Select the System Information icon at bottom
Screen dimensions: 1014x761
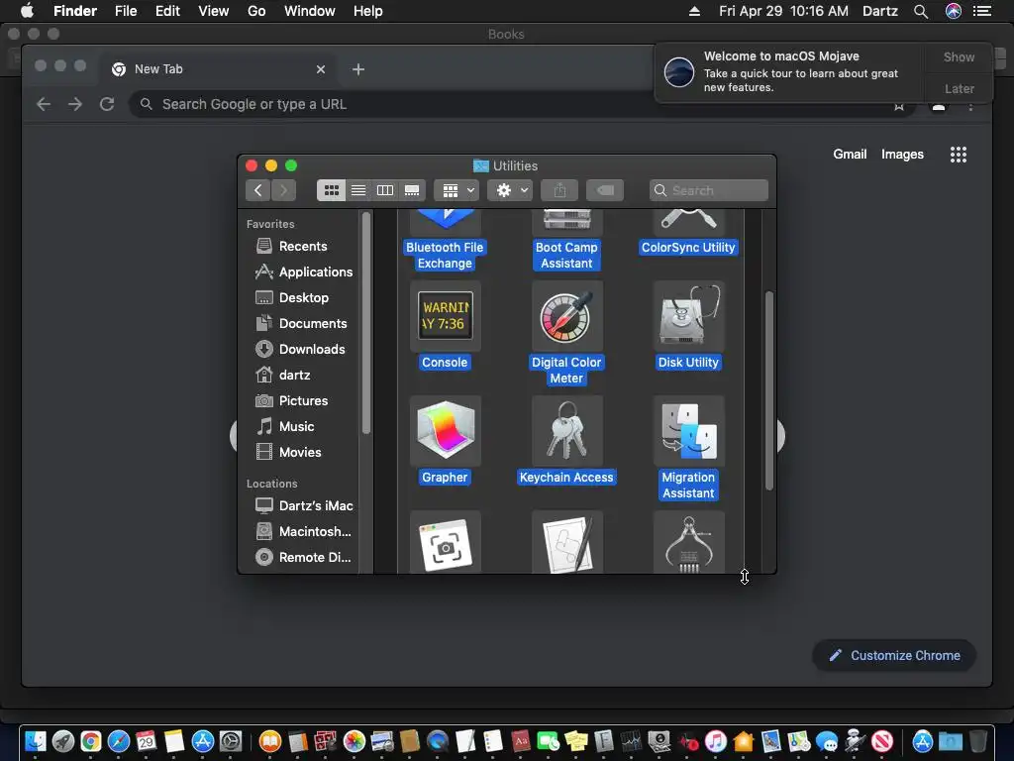point(689,542)
